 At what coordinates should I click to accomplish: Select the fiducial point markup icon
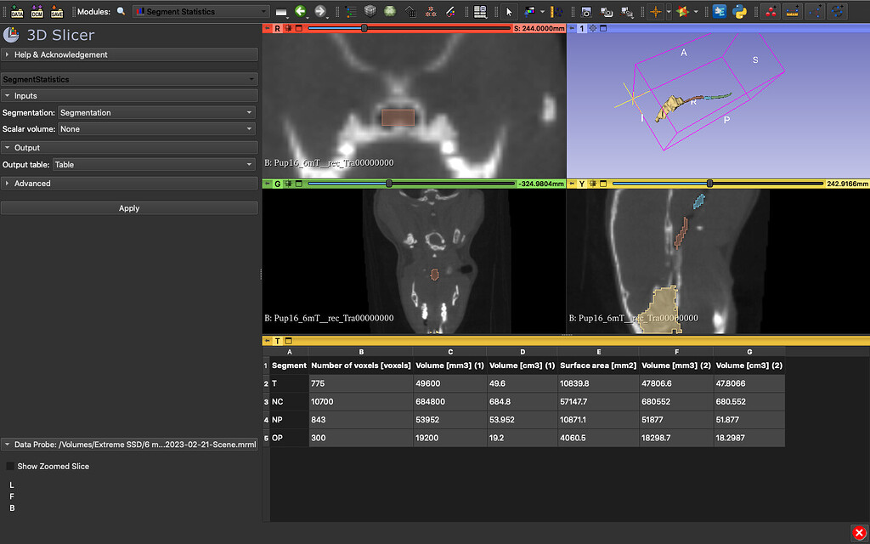(771, 11)
